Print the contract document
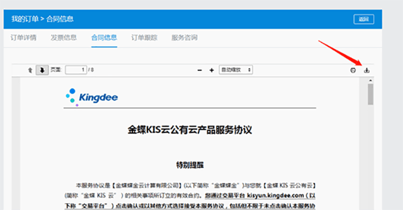Screen dimensions: 403x210 pos(353,70)
